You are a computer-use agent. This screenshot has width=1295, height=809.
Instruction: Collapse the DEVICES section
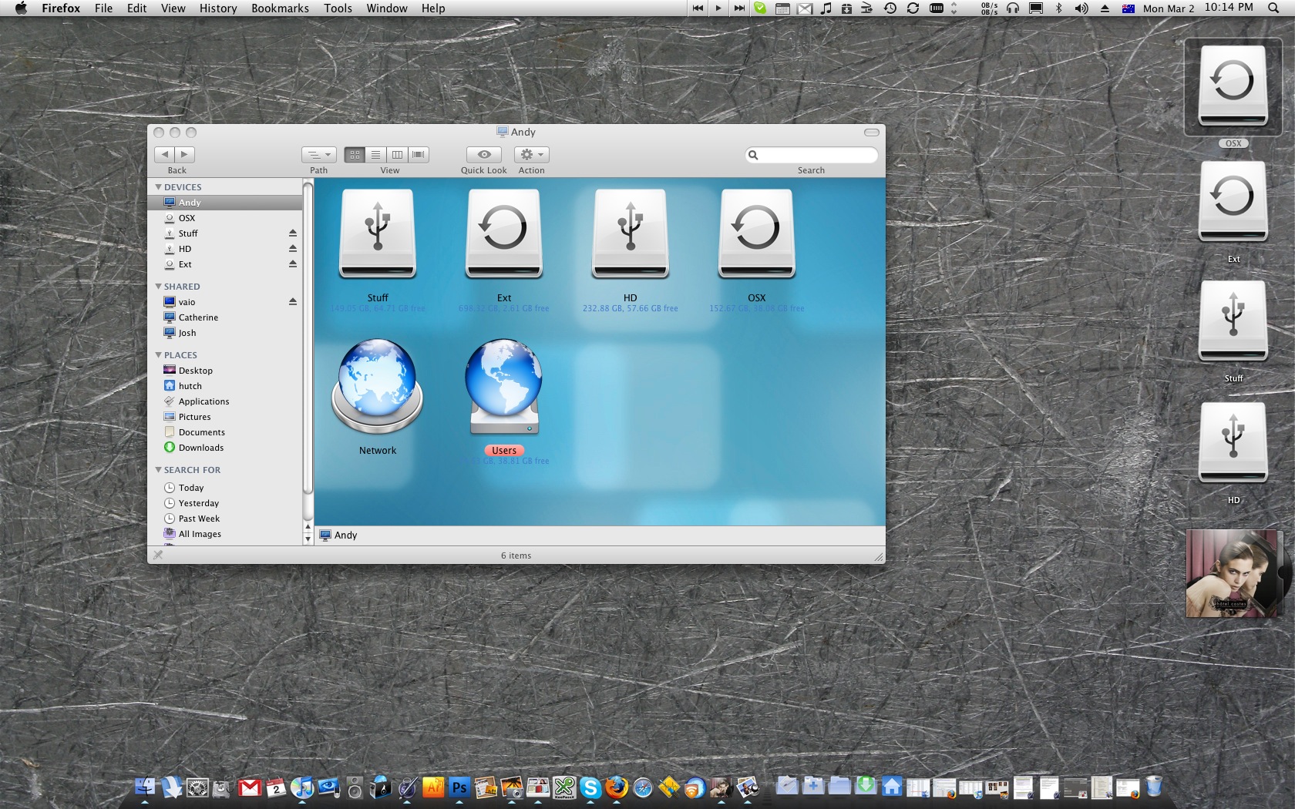tap(159, 187)
